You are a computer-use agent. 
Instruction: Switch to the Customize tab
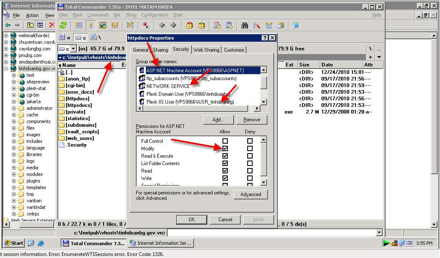coord(234,50)
